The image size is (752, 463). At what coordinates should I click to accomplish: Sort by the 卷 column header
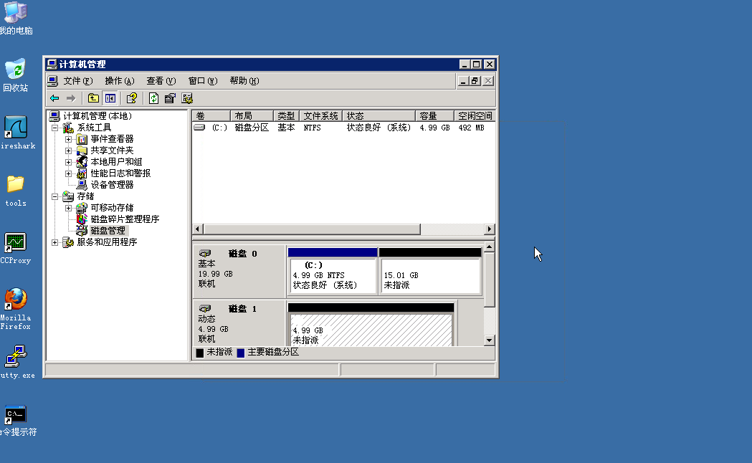pyautogui.click(x=211, y=116)
